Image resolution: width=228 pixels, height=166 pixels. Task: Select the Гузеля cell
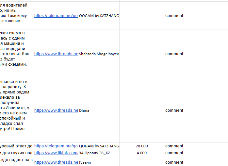click(x=99, y=161)
